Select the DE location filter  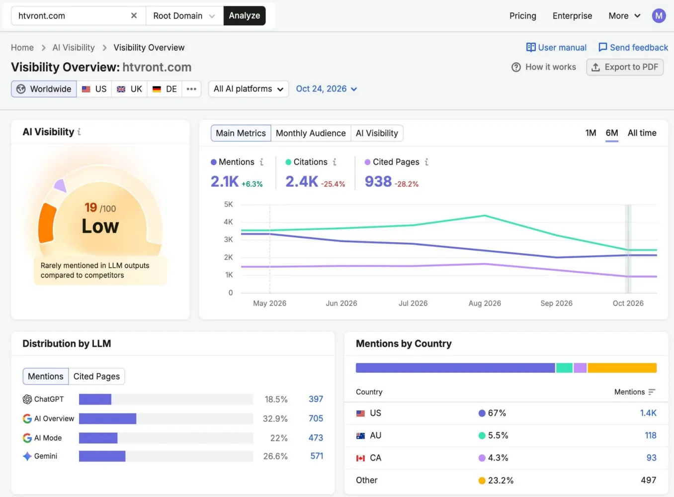coord(165,89)
